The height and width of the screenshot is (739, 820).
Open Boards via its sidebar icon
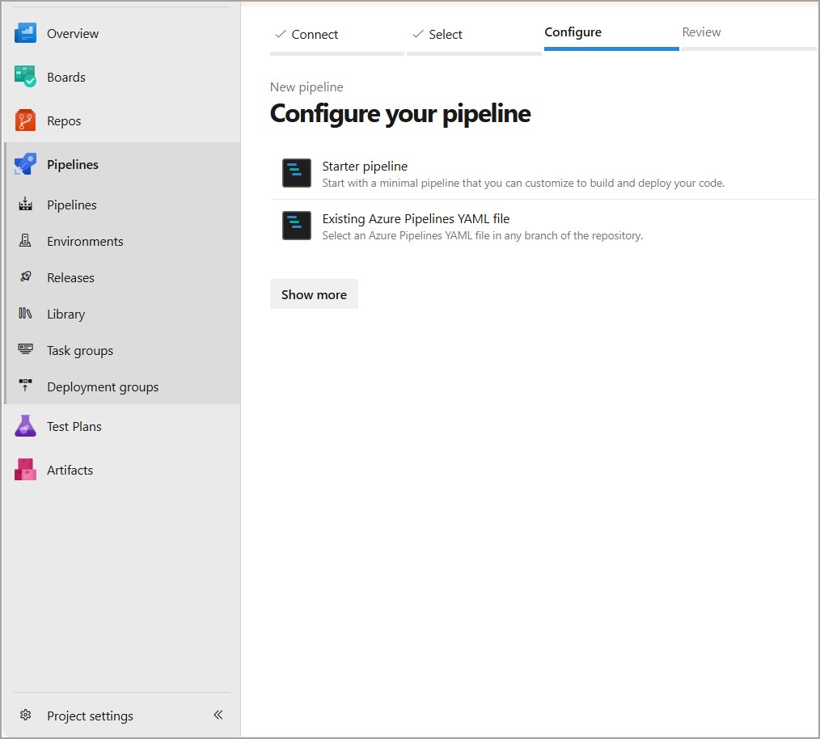25,78
